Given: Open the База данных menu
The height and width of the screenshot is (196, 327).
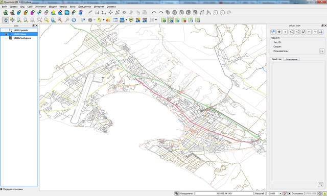Looking at the screenshot, I should [85, 7].
